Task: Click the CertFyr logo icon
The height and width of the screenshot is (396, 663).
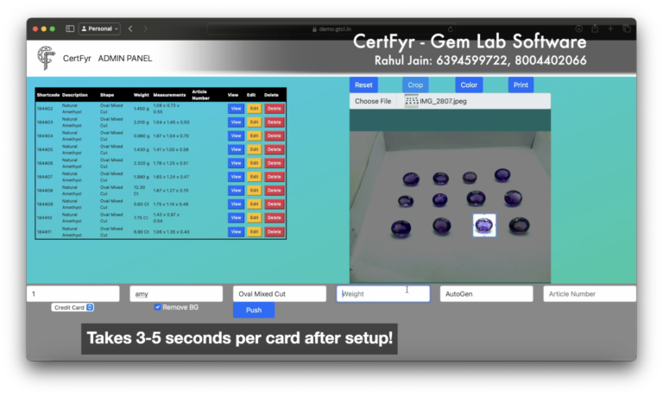Action: [45, 58]
